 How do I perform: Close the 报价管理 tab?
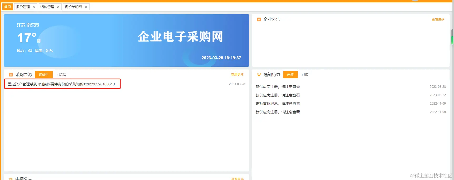coord(34,7)
